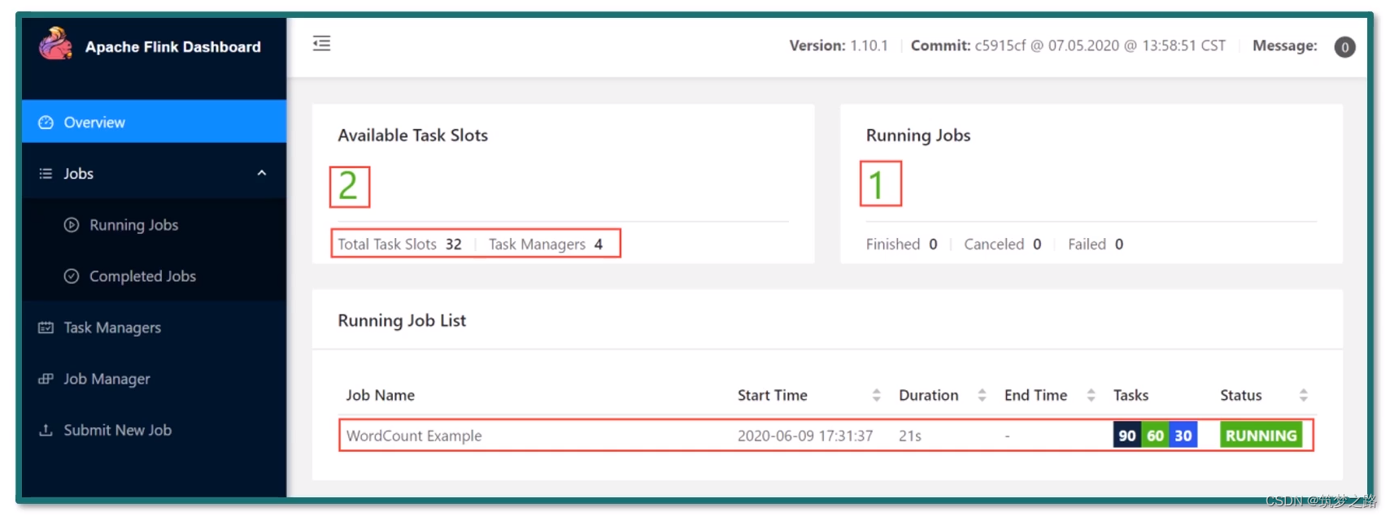Click the Canceled 0 counter

point(1002,245)
